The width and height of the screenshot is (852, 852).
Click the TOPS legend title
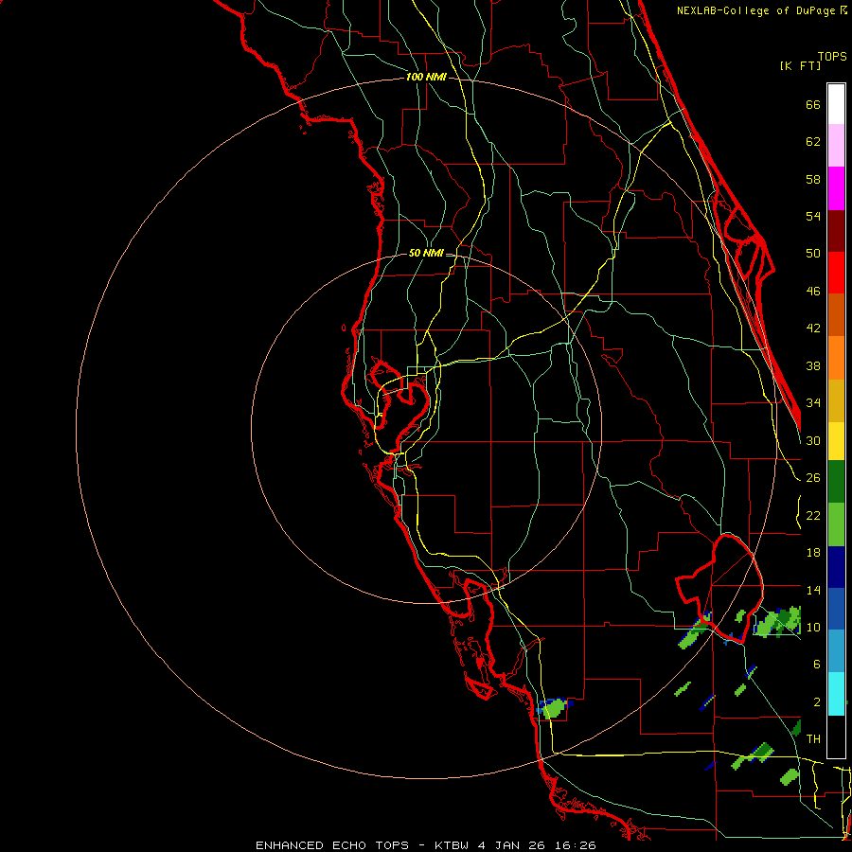pyautogui.click(x=832, y=56)
